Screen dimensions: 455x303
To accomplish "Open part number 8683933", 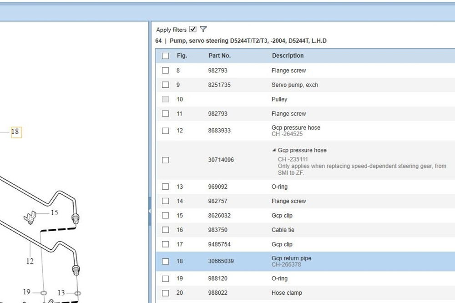I will pyautogui.click(x=219, y=131).
